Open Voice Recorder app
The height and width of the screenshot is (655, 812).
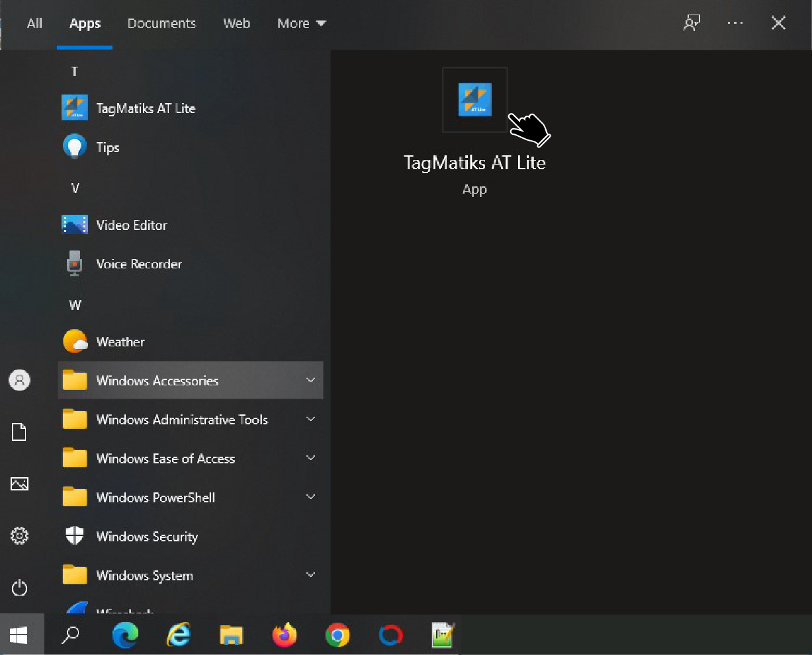click(x=138, y=264)
